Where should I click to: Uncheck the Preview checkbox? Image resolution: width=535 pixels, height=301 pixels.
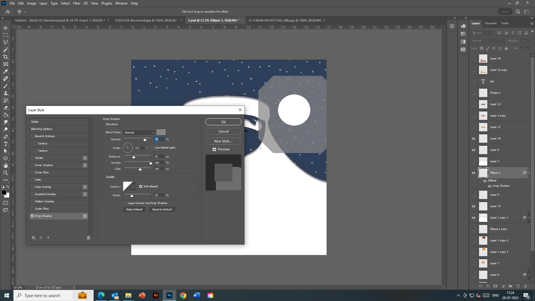point(214,149)
